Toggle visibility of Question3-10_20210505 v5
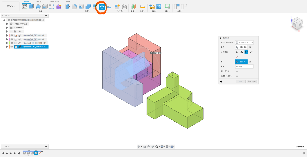The height and width of the screenshot is (157, 307). coord(9,20)
